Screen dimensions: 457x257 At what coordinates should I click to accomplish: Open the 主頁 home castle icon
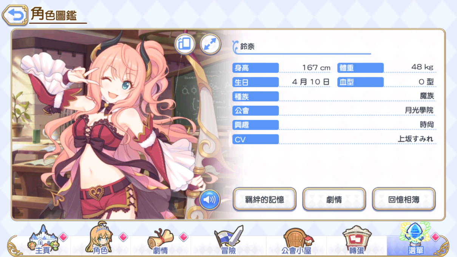43,239
